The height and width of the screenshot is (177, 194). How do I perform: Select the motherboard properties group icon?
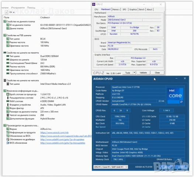pos(5,21)
